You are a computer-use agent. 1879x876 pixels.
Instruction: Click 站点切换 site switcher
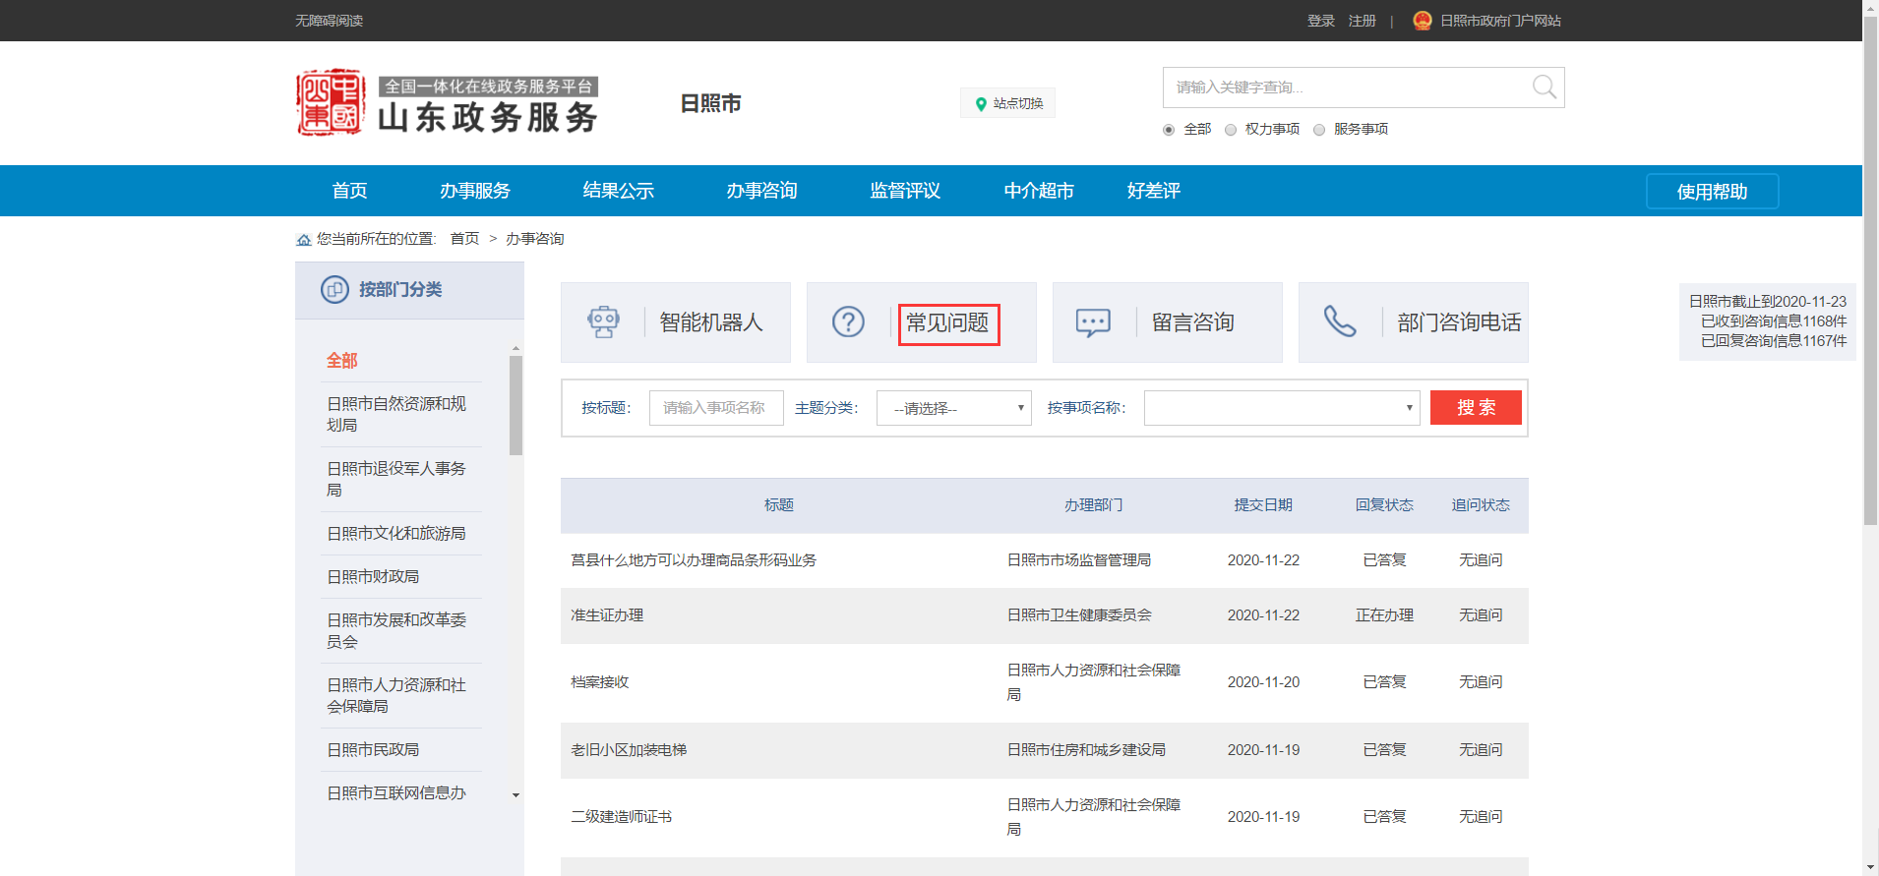coord(1007,103)
